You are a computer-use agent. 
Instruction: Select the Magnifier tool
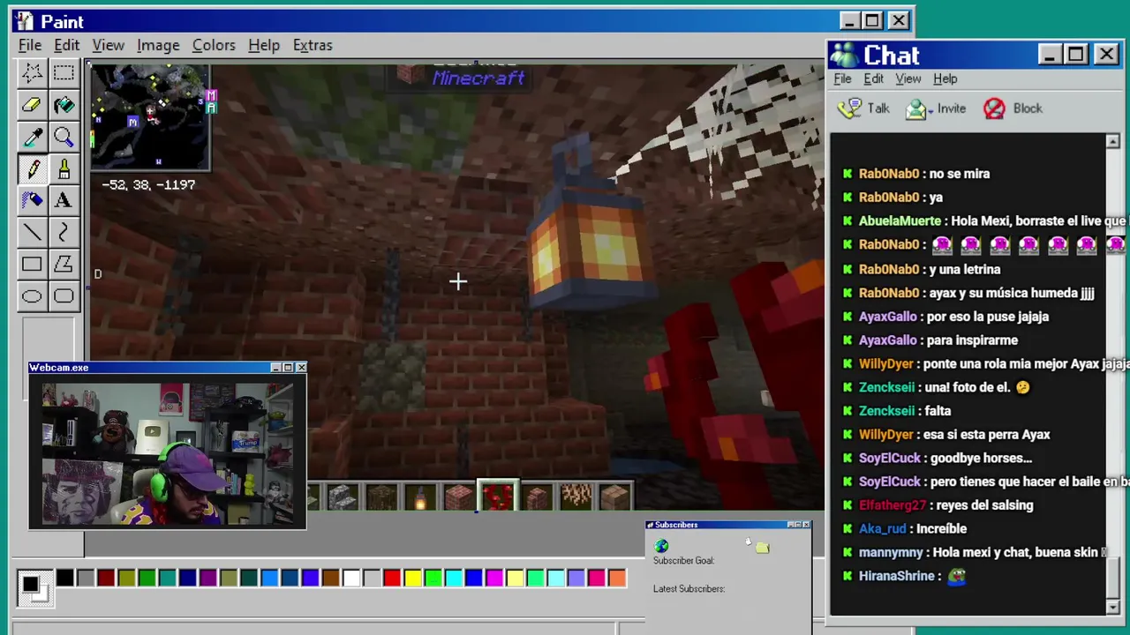[x=64, y=137]
